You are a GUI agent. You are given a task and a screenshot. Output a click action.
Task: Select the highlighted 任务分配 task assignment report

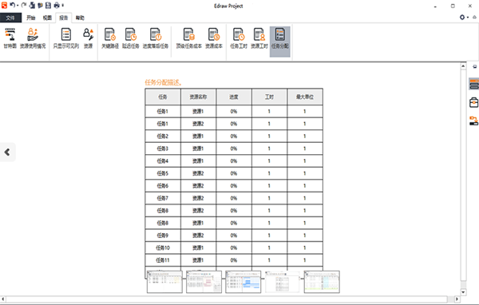[x=280, y=42]
